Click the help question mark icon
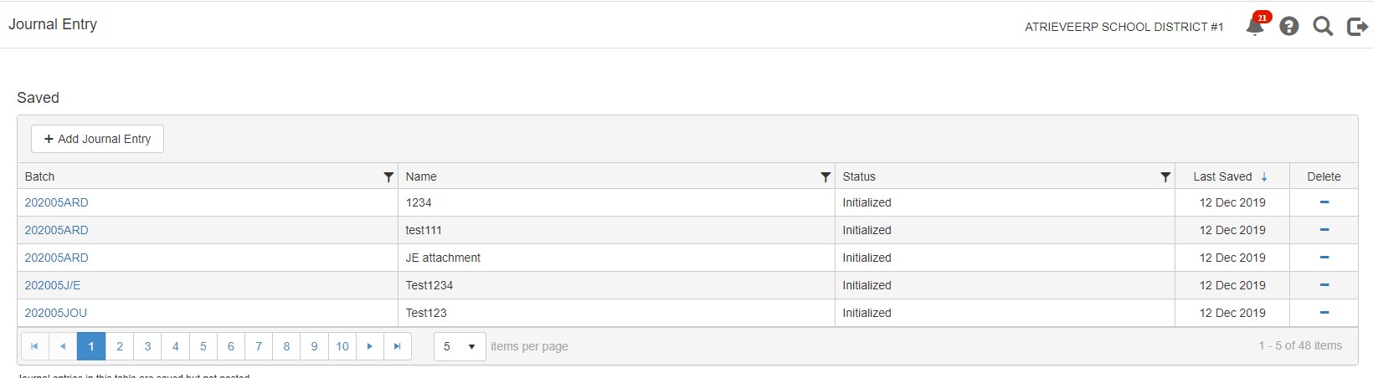Viewport: 1373px width, 378px height. click(x=1289, y=27)
